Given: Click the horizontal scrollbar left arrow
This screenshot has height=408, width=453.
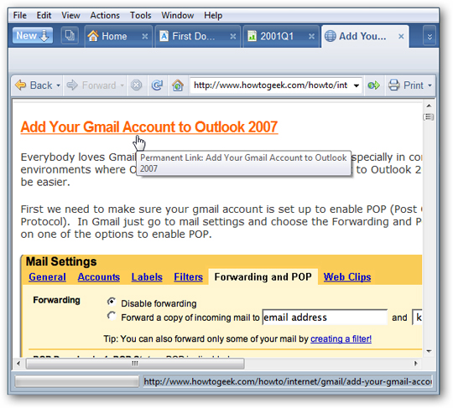Looking at the screenshot, I should pos(18,364).
